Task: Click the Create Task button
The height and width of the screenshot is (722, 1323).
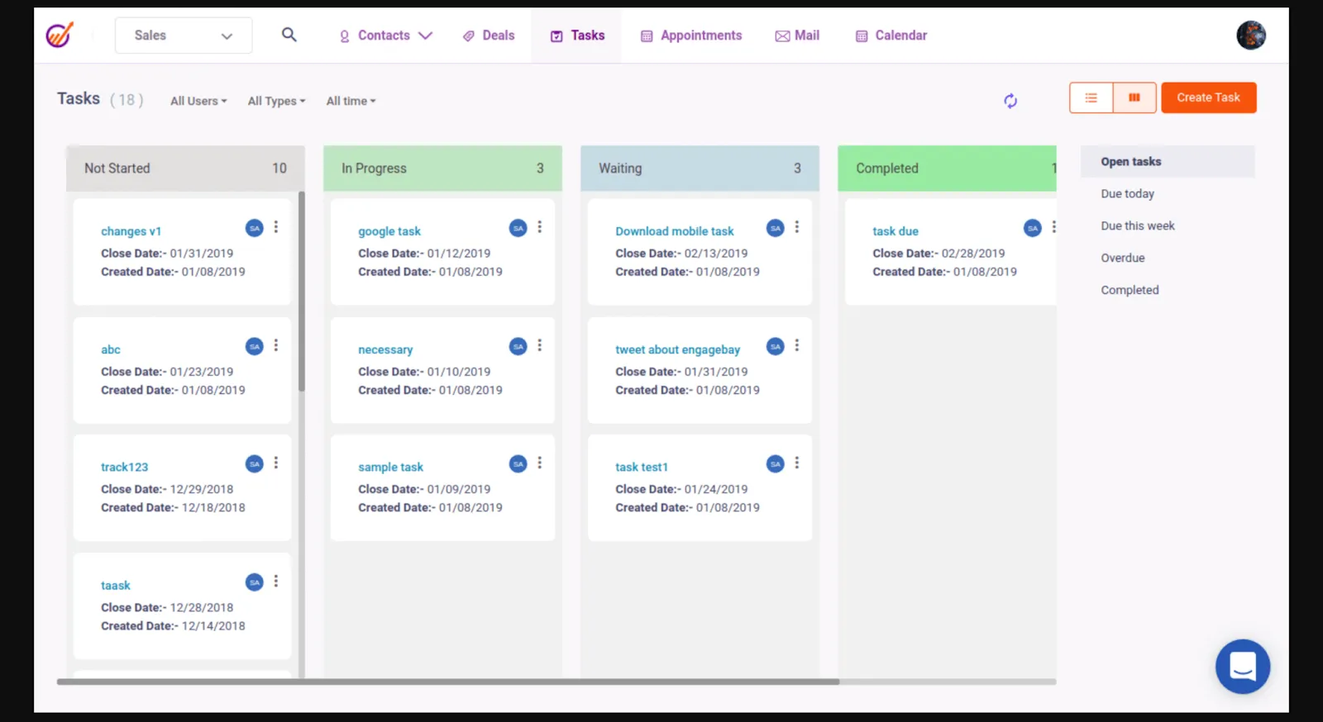Action: [1209, 97]
